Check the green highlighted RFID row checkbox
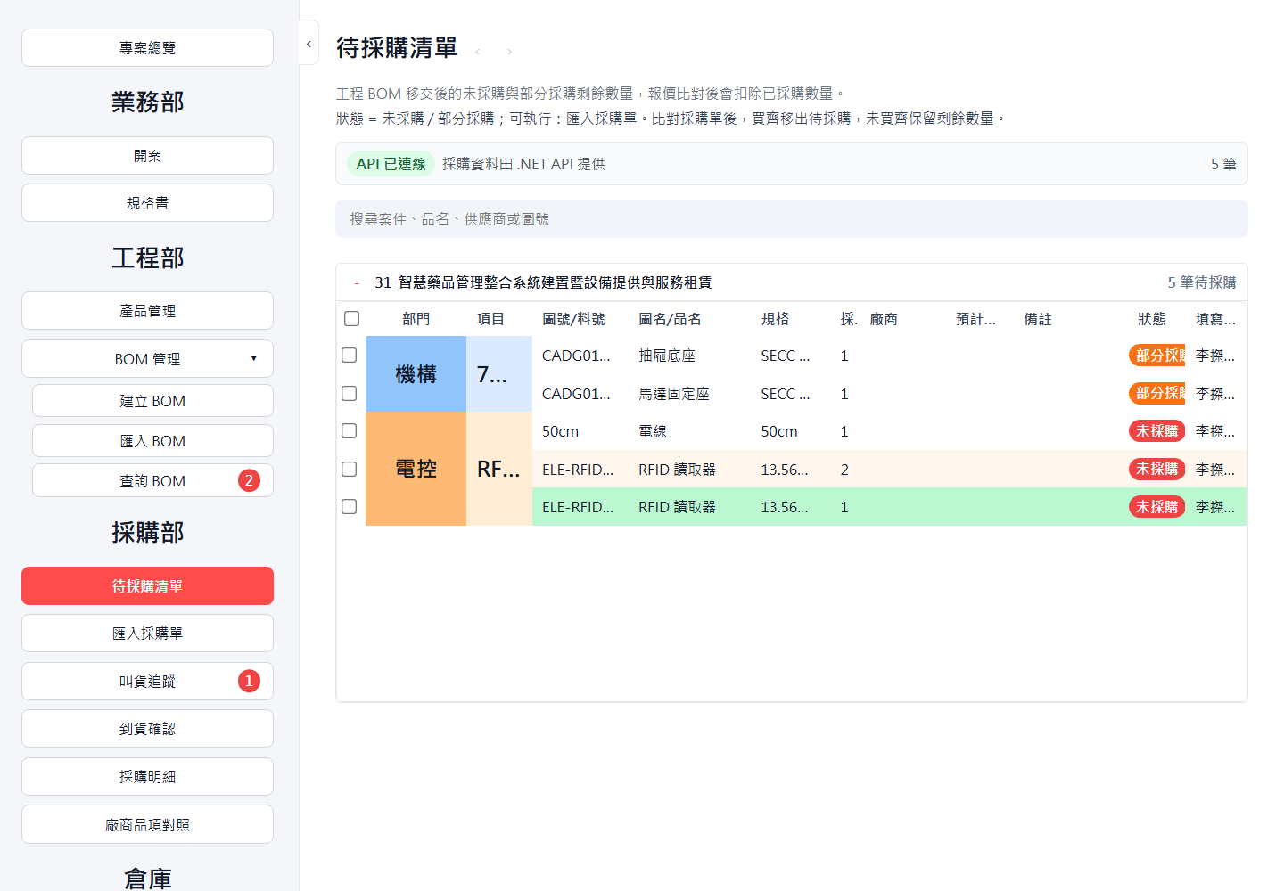The image size is (1284, 891). click(x=350, y=506)
